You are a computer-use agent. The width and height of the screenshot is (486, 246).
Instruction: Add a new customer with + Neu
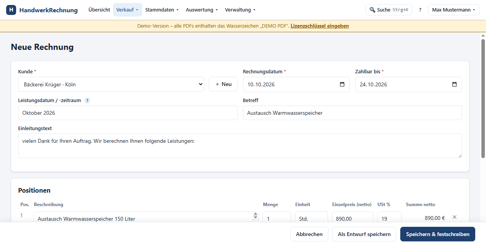pyautogui.click(x=223, y=84)
